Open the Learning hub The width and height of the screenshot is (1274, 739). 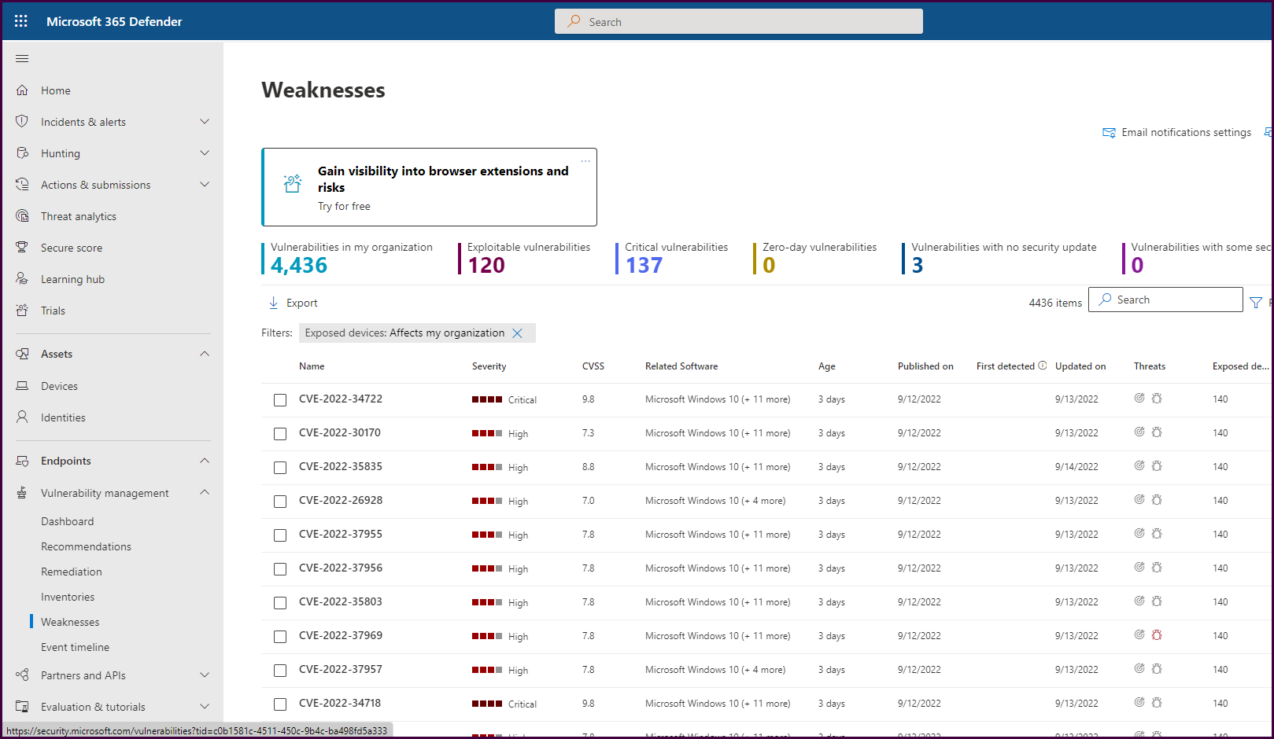tap(72, 278)
